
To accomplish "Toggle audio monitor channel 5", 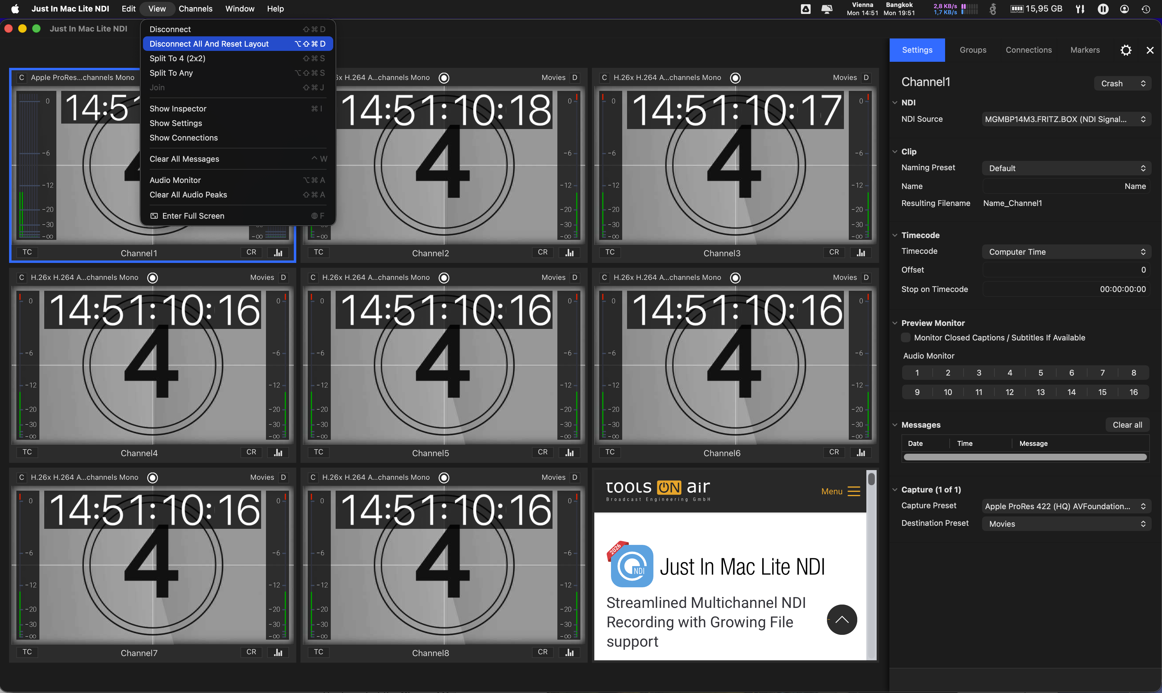I will click(1041, 373).
